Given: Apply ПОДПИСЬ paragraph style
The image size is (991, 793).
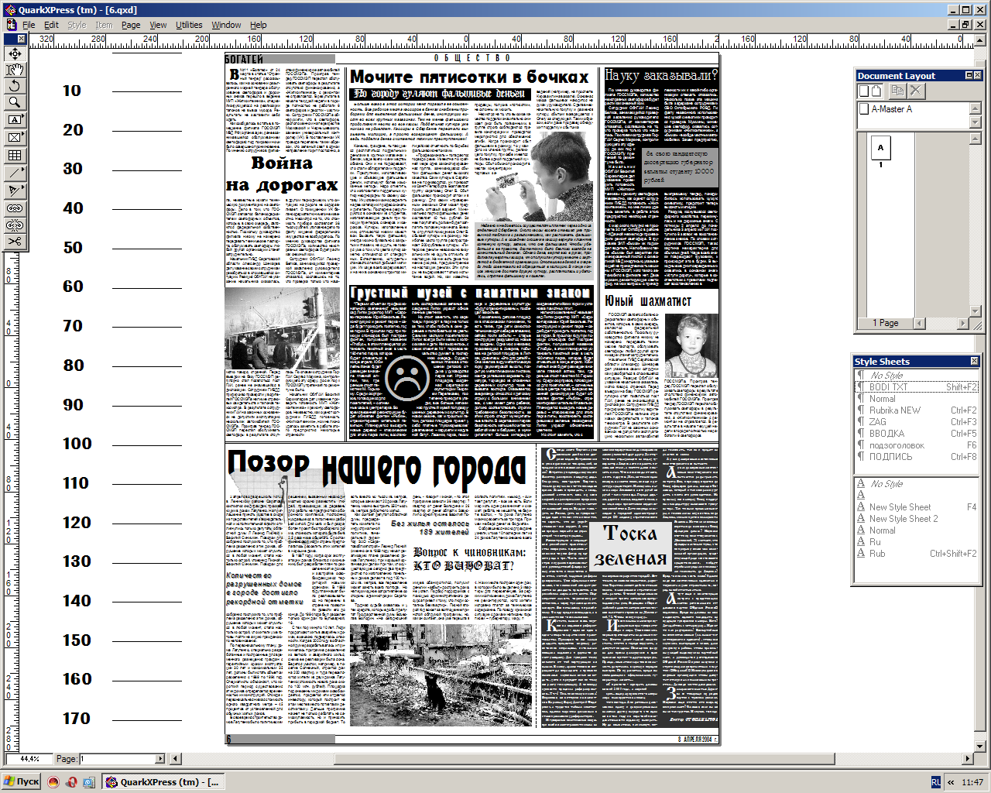Looking at the screenshot, I should tap(917, 457).
